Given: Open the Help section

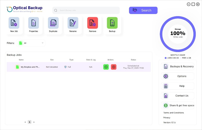Looking at the screenshot, I should (178, 86).
